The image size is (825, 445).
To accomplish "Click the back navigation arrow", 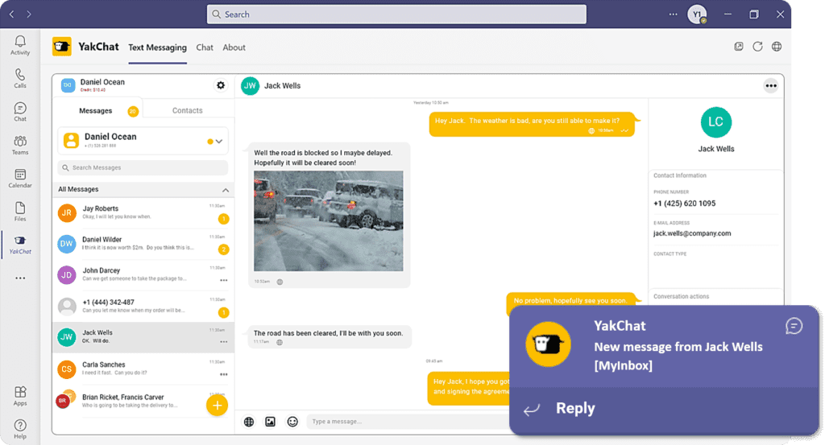I will tap(11, 14).
